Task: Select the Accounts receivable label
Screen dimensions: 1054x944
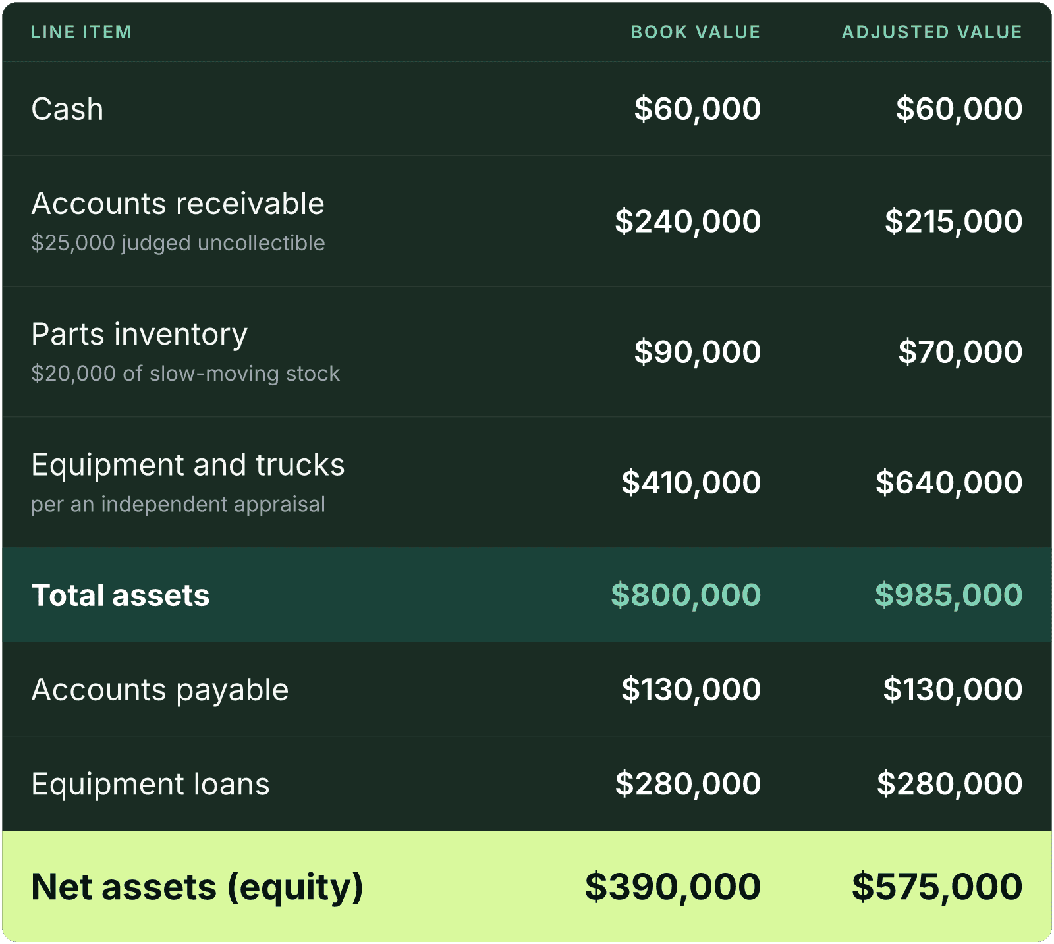Action: click(178, 204)
